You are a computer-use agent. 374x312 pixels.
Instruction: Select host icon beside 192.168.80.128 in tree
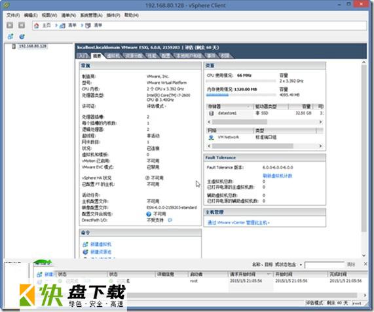(x=14, y=47)
